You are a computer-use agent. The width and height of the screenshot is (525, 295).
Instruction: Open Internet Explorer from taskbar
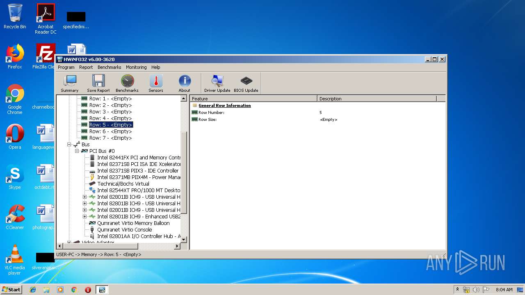pos(33,290)
